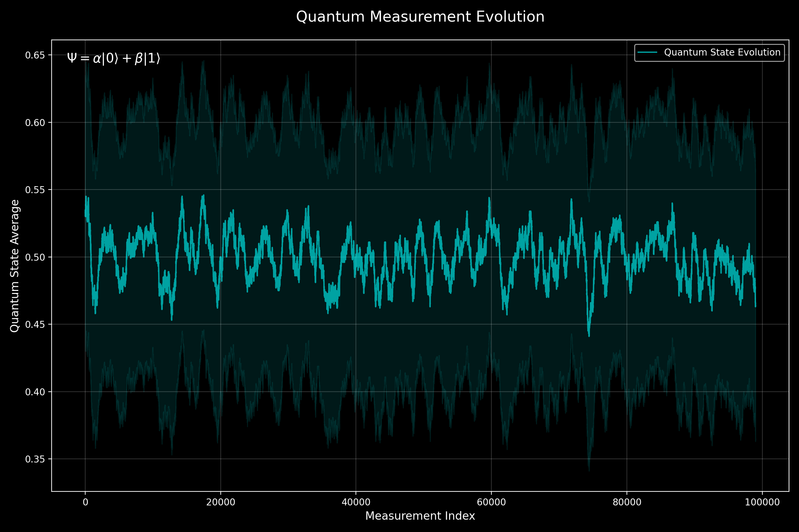Click the 0.45 y-axis tick label
This screenshot has width=799, height=532.
(35, 325)
